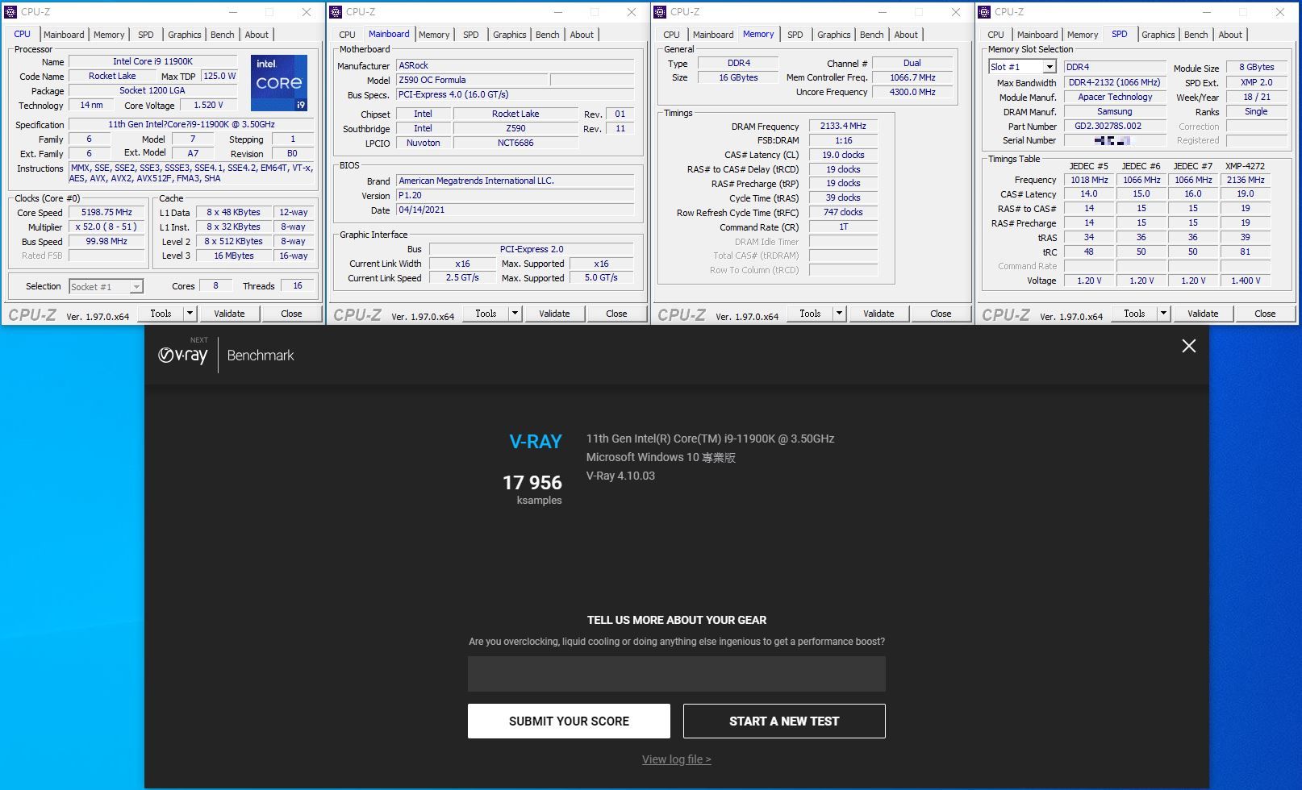Viewport: 1302px width, 790px height.
Task: Click the Close button in the Memory window
Action: pyautogui.click(x=941, y=314)
